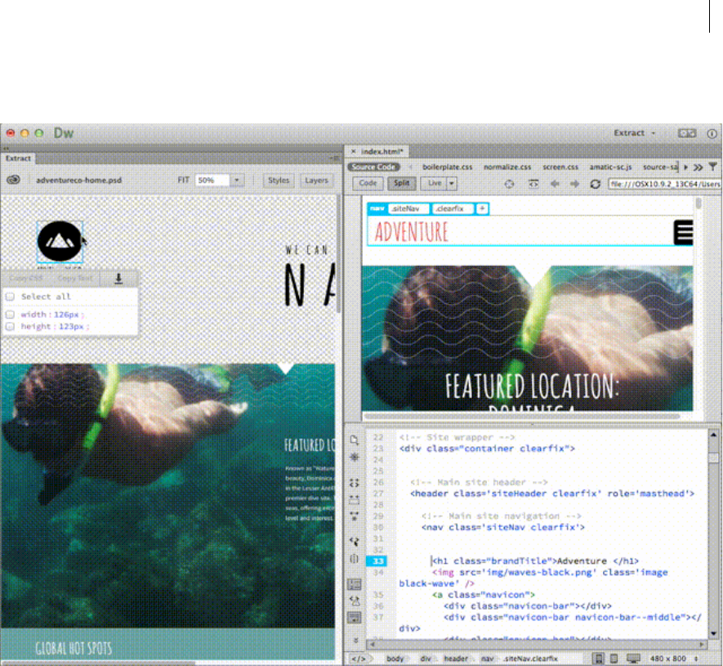
Task: Select Source Code view
Action: (x=373, y=167)
